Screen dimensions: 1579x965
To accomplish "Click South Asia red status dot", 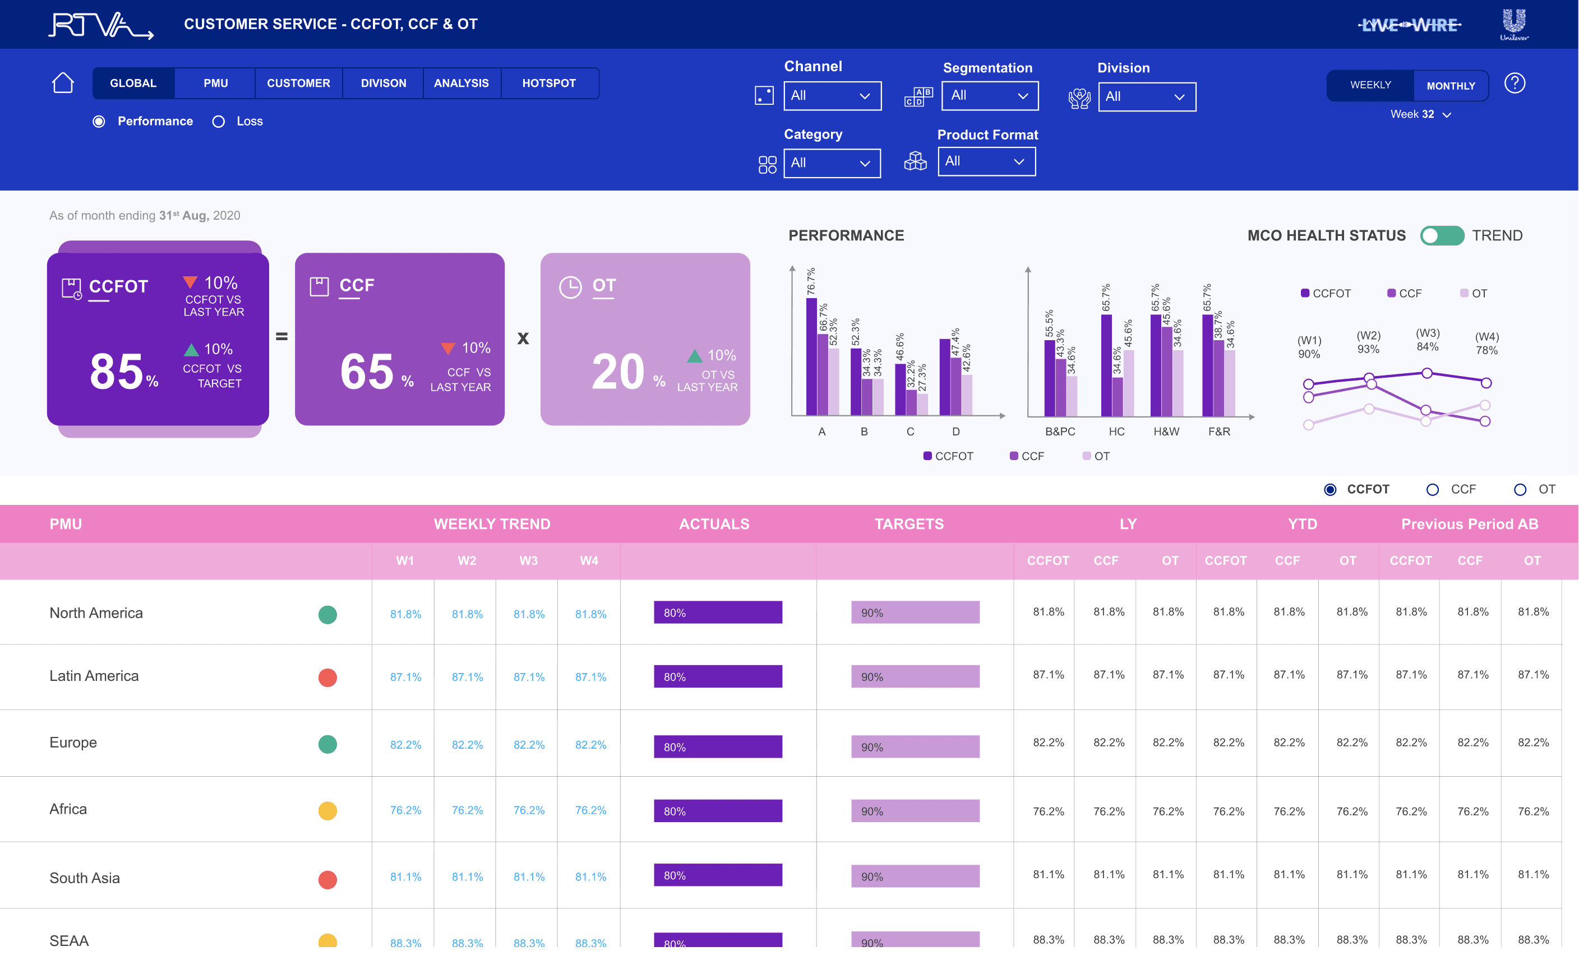I will (327, 879).
